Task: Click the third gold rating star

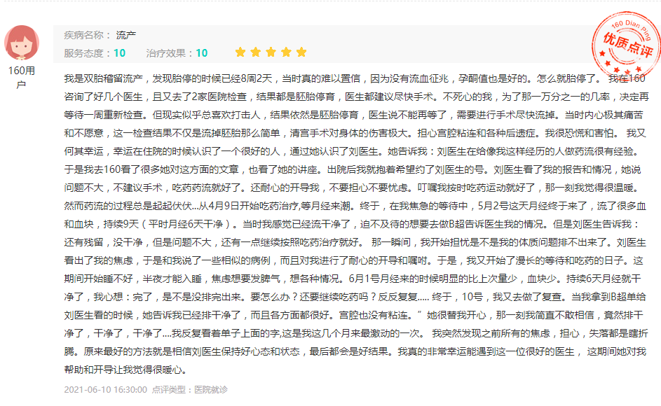Action: tap(271, 52)
